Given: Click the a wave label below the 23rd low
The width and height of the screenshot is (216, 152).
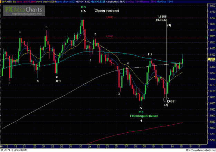Looking at the screenshot, I should [38, 81].
